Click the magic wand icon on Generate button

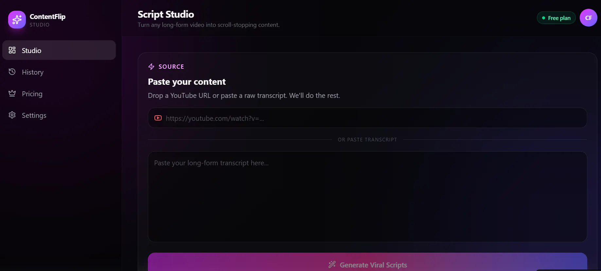coord(332,264)
